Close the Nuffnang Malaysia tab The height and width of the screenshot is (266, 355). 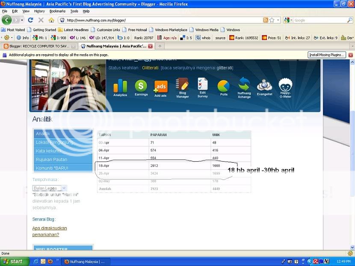point(150,46)
